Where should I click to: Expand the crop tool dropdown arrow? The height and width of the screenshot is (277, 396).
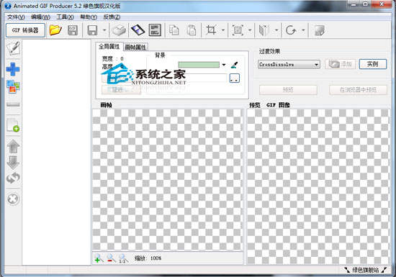(223, 30)
